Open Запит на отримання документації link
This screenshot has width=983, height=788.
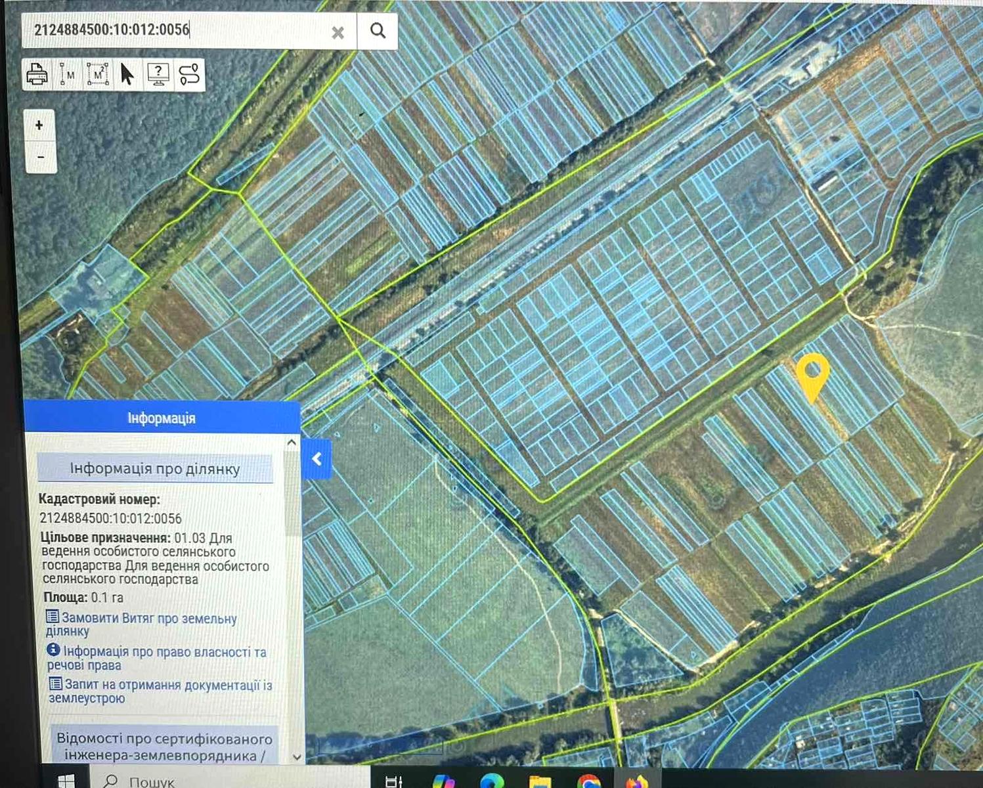pos(167,685)
